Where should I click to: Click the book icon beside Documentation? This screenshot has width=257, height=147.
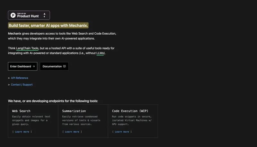[x=65, y=66]
